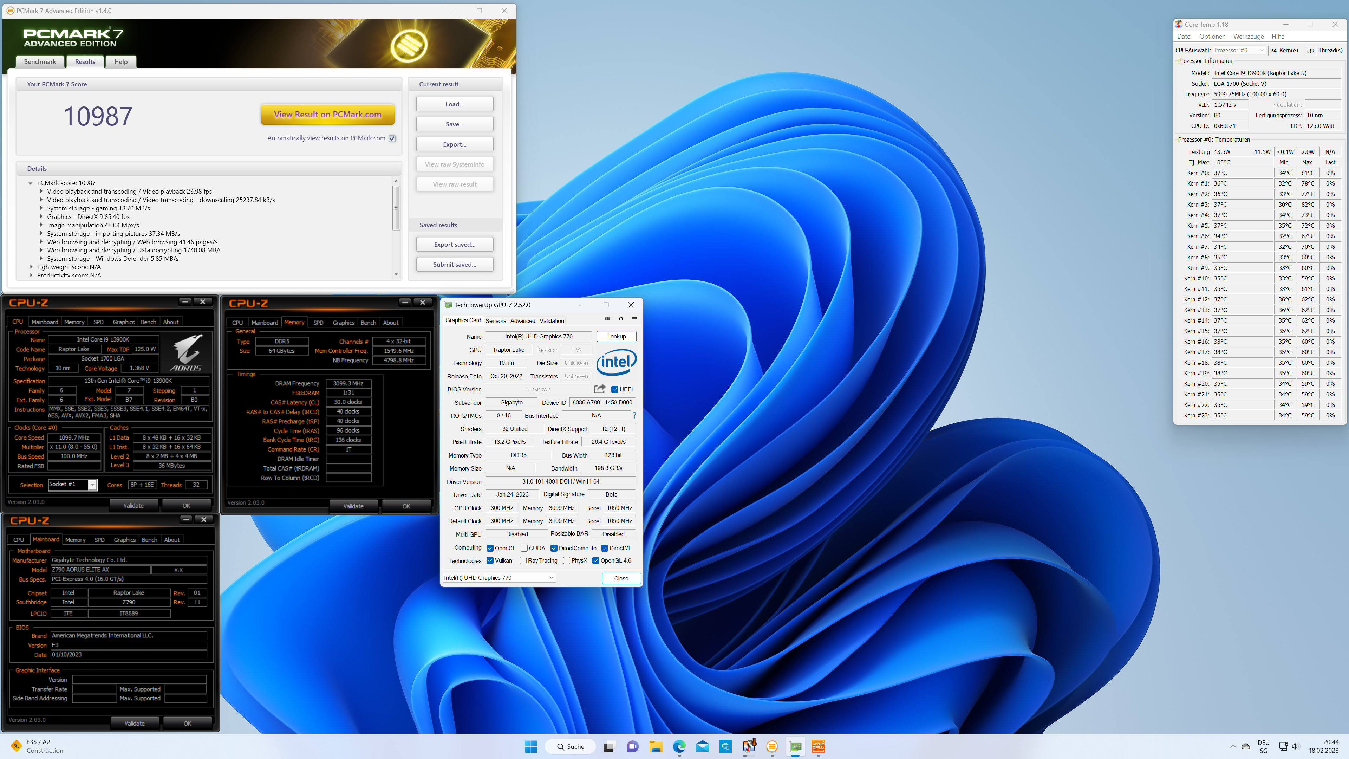The height and width of the screenshot is (759, 1349).
Task: Toggle the Vulkan checkbox
Action: pyautogui.click(x=490, y=560)
